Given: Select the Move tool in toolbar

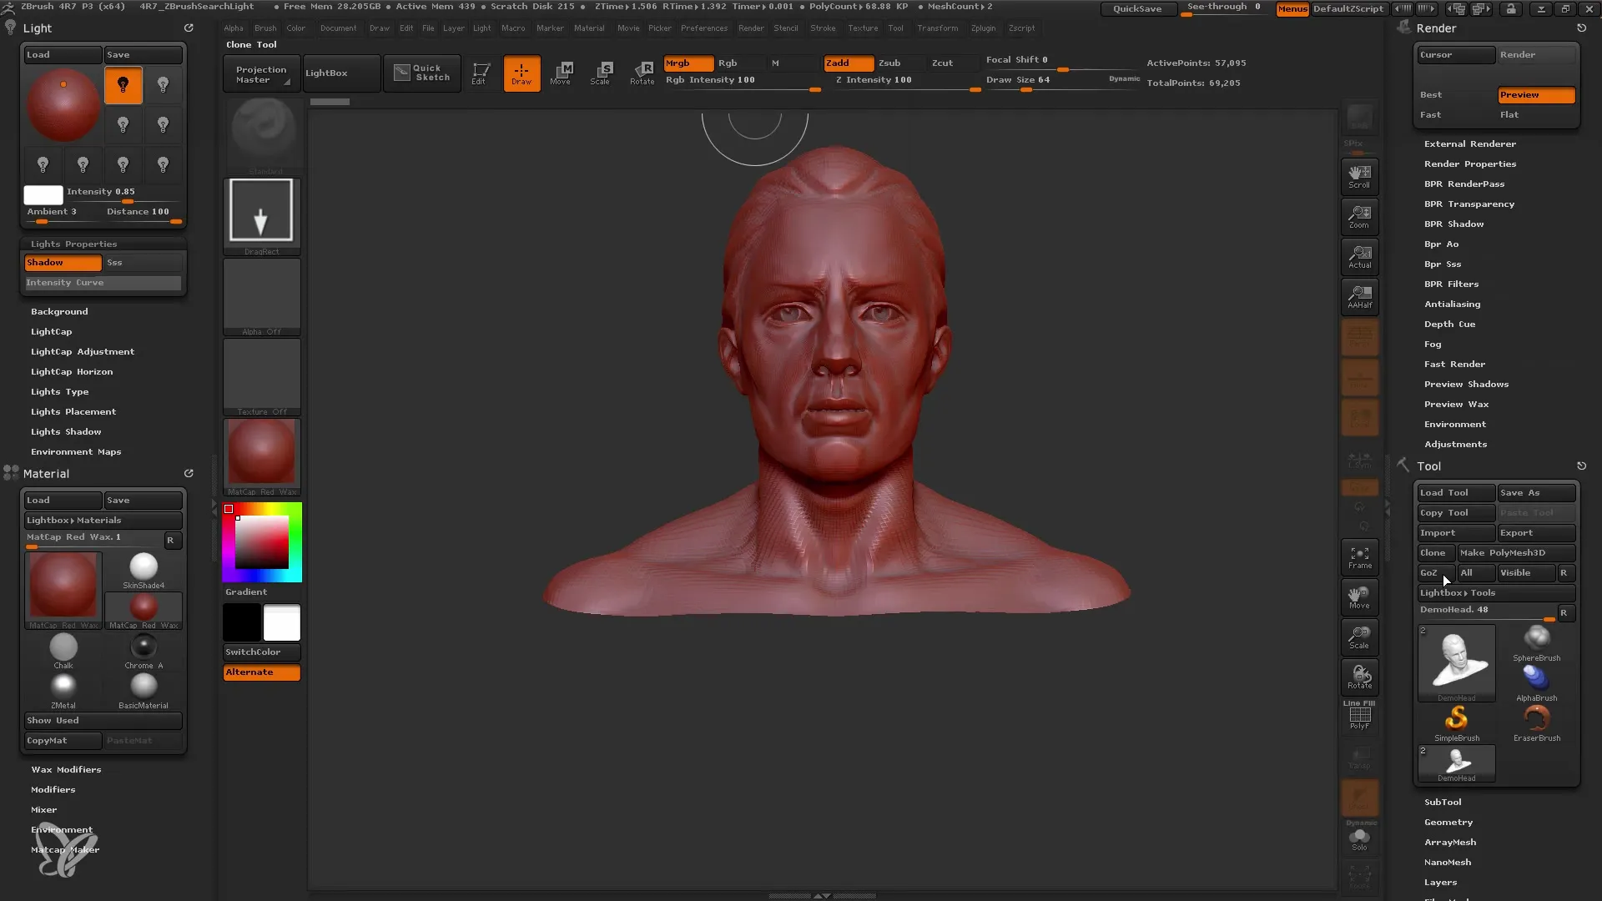Looking at the screenshot, I should [562, 72].
